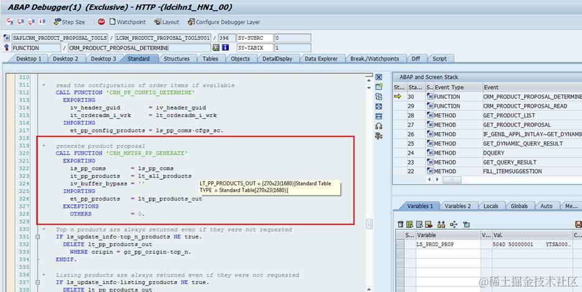Open the Script tab
Image resolution: width=582 pixels, height=292 pixels.
[x=439, y=59]
